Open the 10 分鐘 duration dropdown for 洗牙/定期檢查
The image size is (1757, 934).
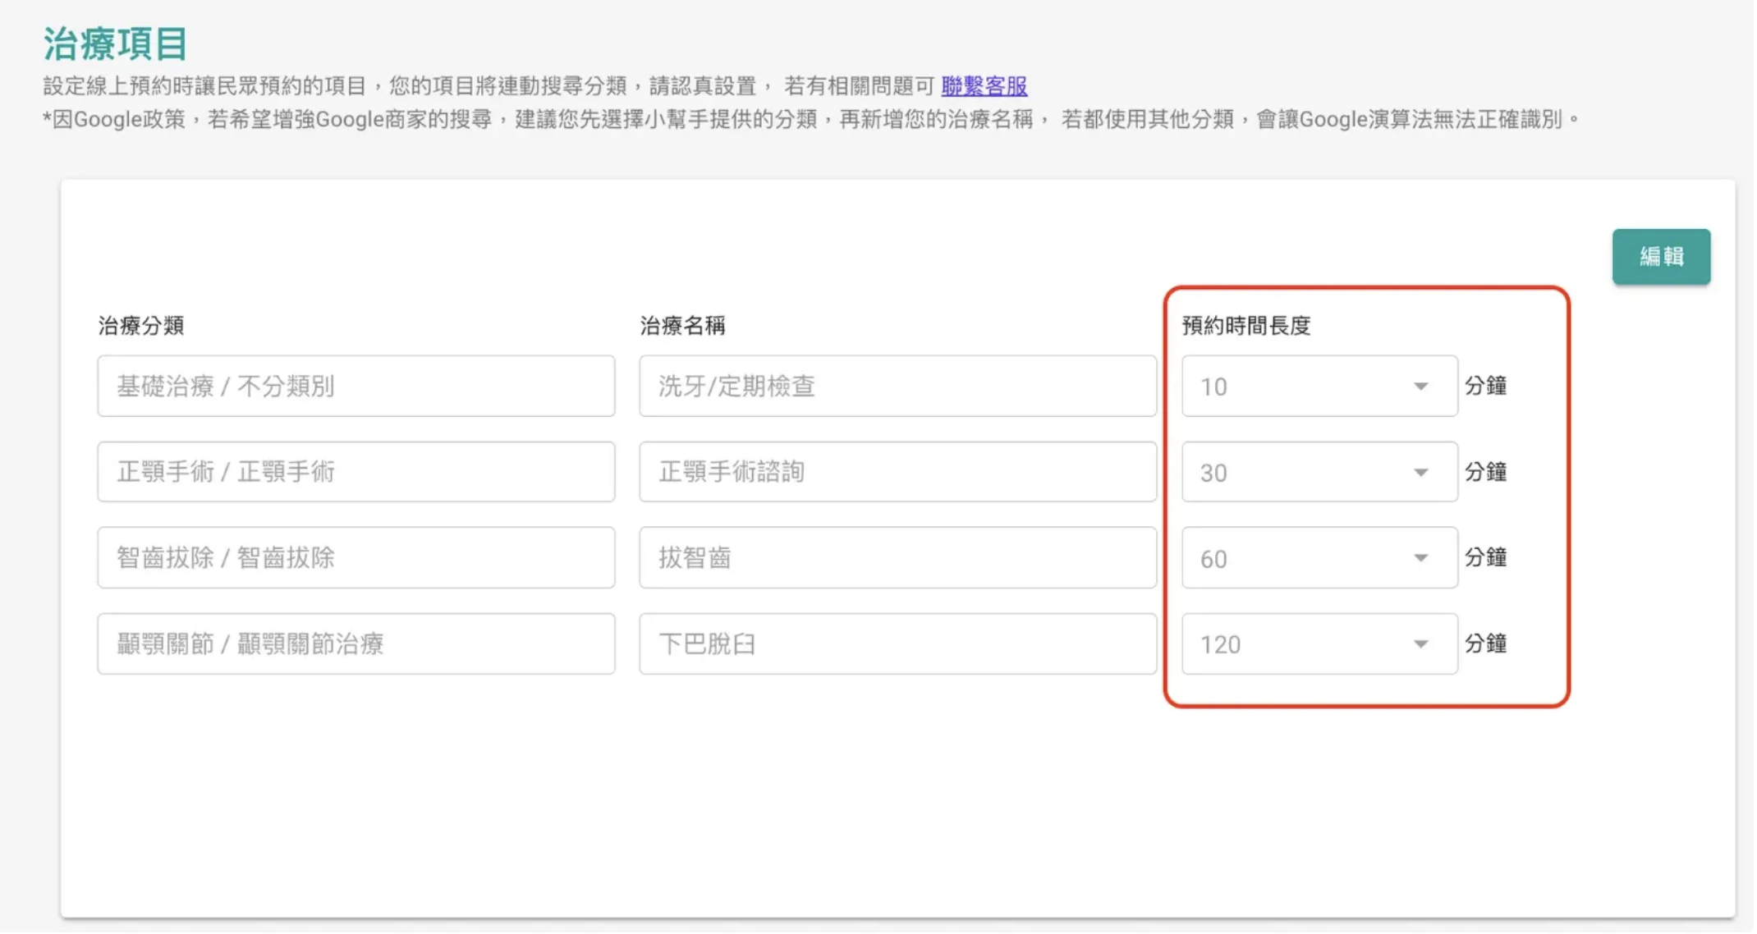click(x=1317, y=386)
